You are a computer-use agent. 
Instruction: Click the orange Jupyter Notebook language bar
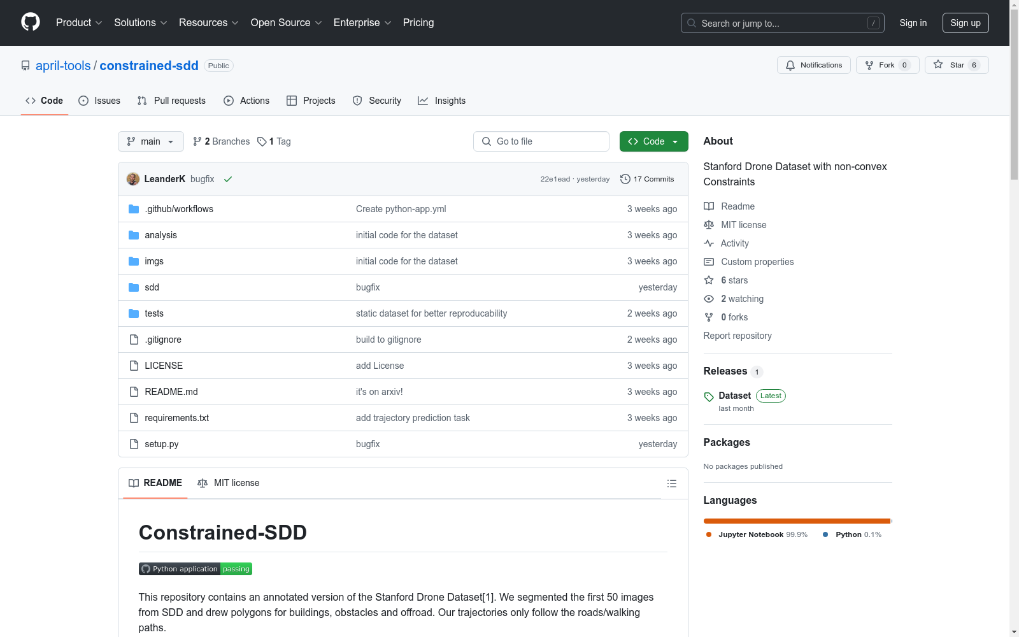[797, 521]
